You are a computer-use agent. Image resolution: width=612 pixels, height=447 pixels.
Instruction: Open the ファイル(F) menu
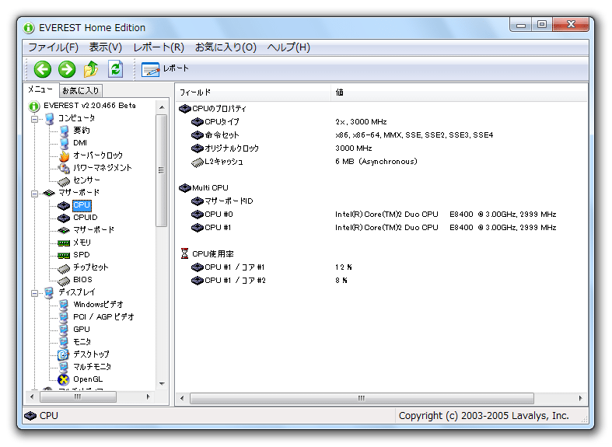point(54,47)
